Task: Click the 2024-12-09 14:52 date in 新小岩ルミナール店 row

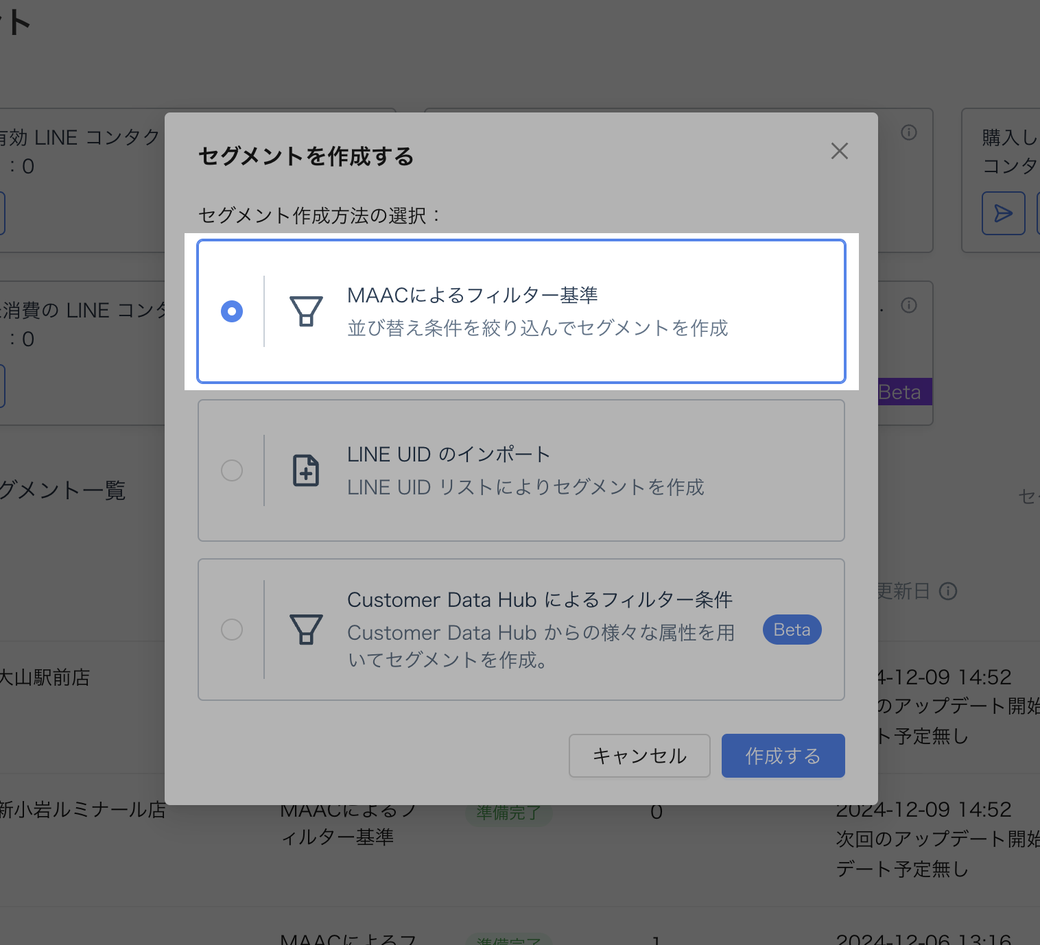Action: click(x=923, y=810)
